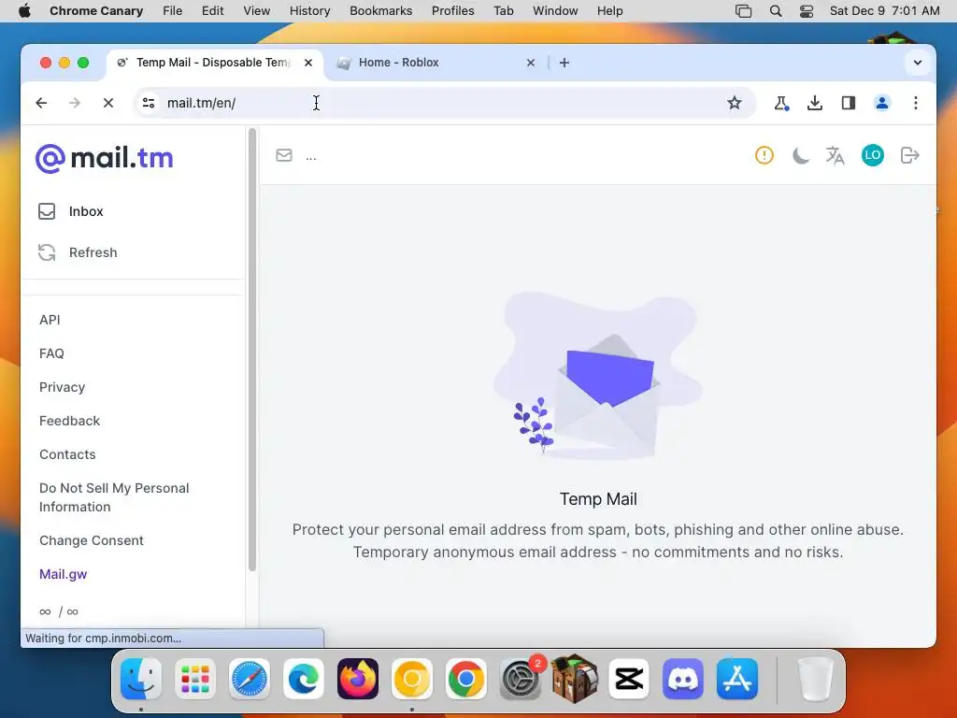The height and width of the screenshot is (718, 957).
Task: Open the mail.tm logo home link
Action: coord(105,158)
